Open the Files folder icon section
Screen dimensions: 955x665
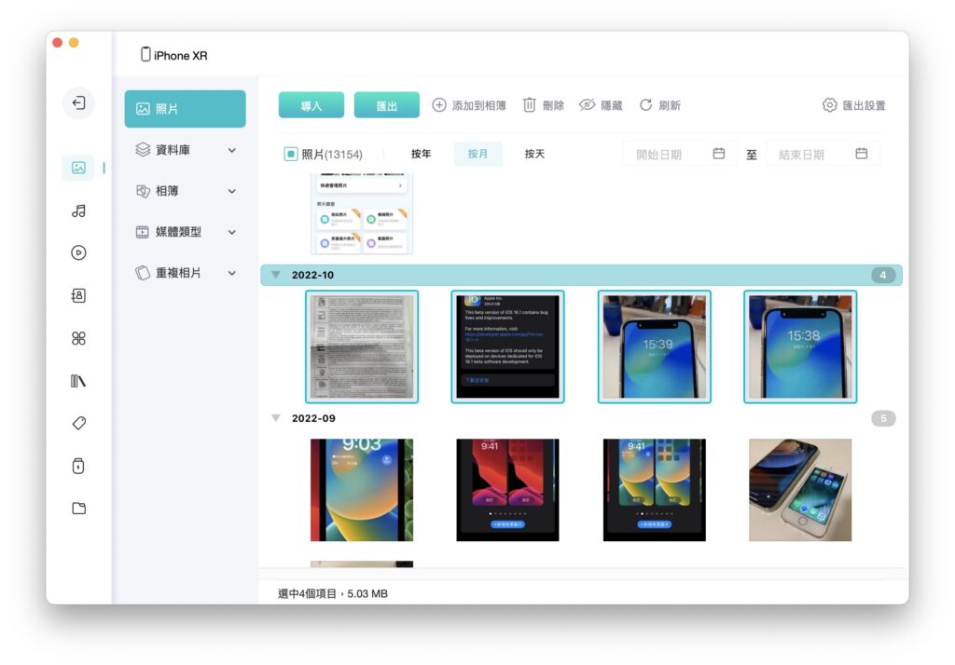[78, 508]
